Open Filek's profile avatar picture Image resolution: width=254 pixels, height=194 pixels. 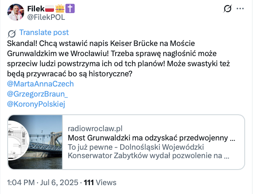[16, 12]
